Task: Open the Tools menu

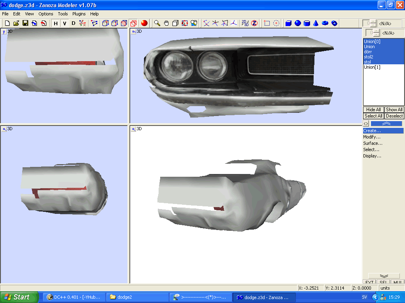Action: pyautogui.click(x=63, y=14)
